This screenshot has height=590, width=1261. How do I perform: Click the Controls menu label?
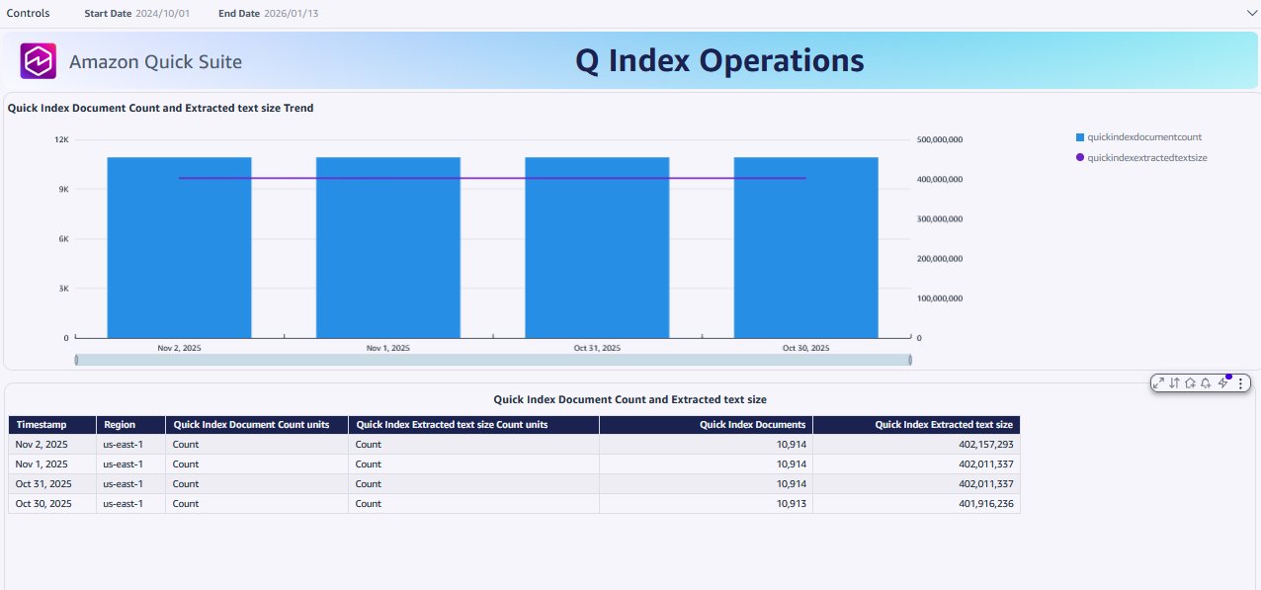[27, 13]
